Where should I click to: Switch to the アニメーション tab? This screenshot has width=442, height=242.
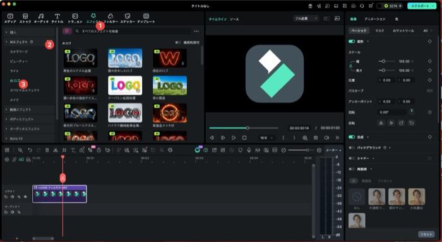point(374,19)
